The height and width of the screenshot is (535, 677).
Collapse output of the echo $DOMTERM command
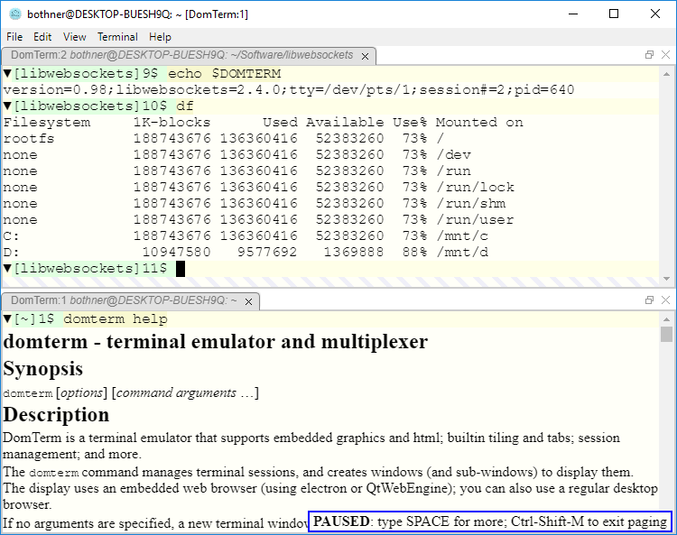click(7, 74)
